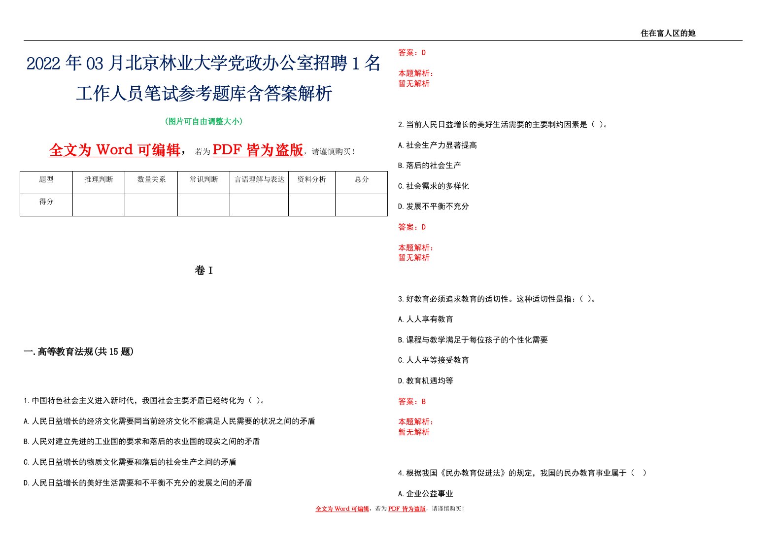Click question 2 about 主要制约因素
Viewport: 782px width, 553px height.
point(503,125)
